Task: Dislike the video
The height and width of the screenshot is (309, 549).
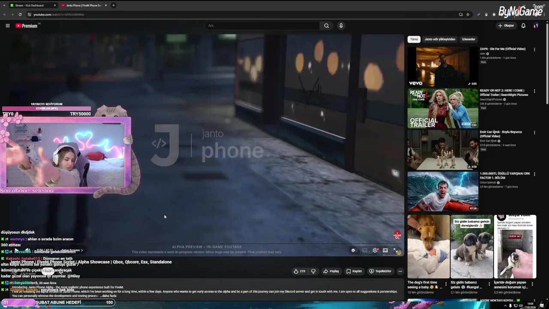Action: pyautogui.click(x=313, y=271)
